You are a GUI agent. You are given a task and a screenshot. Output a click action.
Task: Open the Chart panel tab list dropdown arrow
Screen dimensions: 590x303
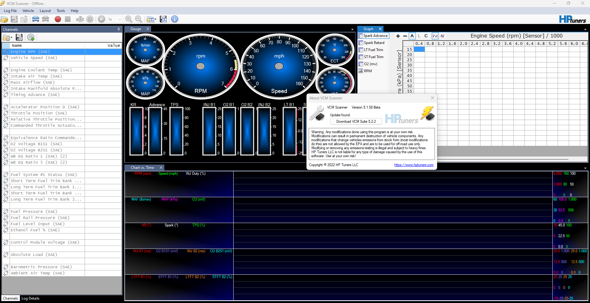click(x=585, y=168)
